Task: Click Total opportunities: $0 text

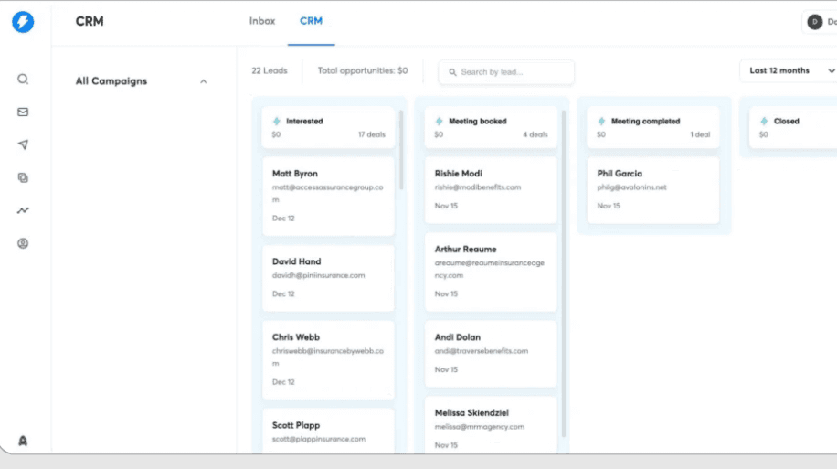Action: 363,70
